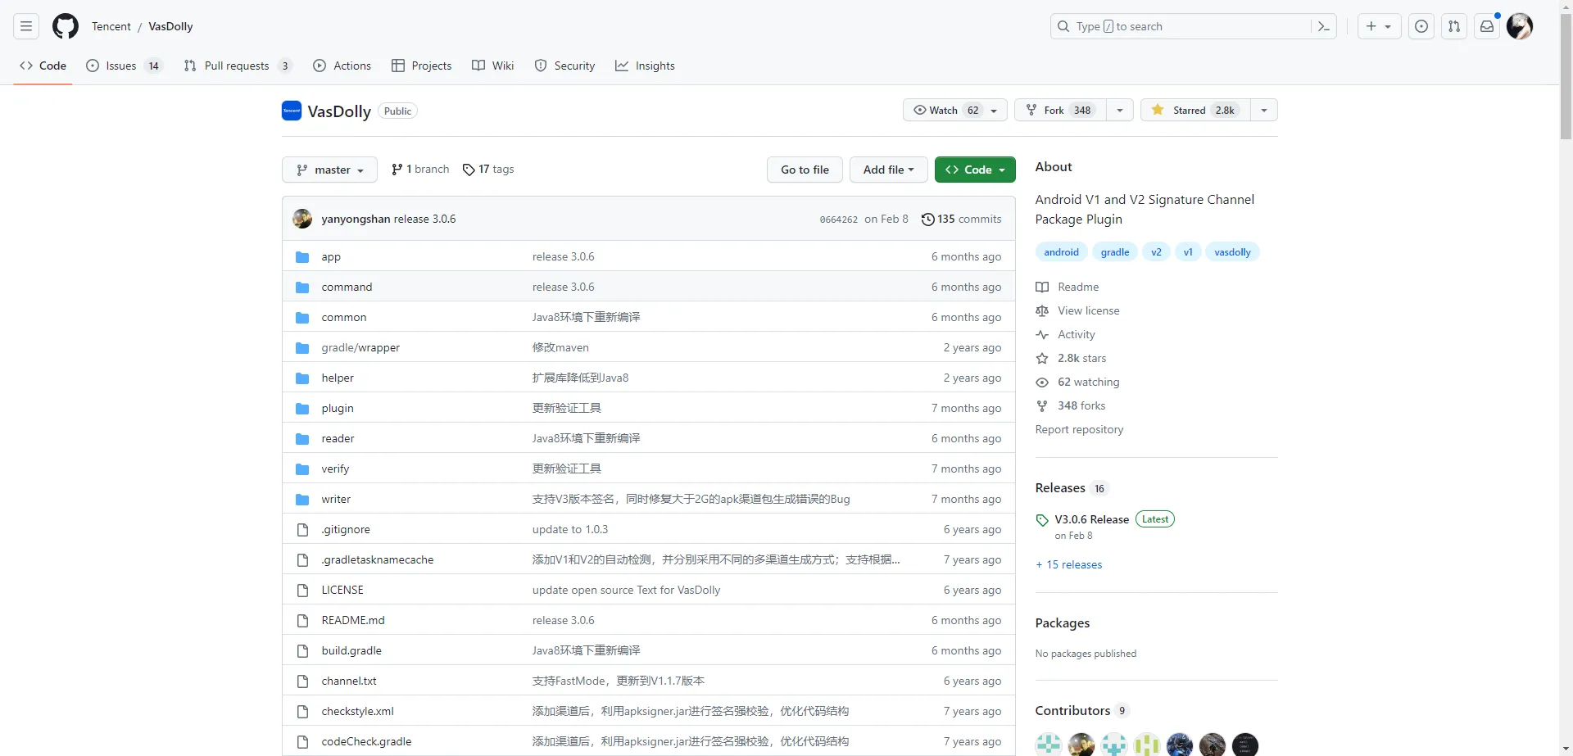Open the Fork options dropdown arrow
Viewport: 1573px width, 756px height.
point(1120,110)
